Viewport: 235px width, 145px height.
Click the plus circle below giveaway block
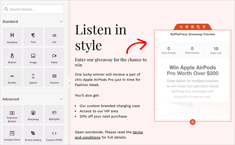click(193, 122)
